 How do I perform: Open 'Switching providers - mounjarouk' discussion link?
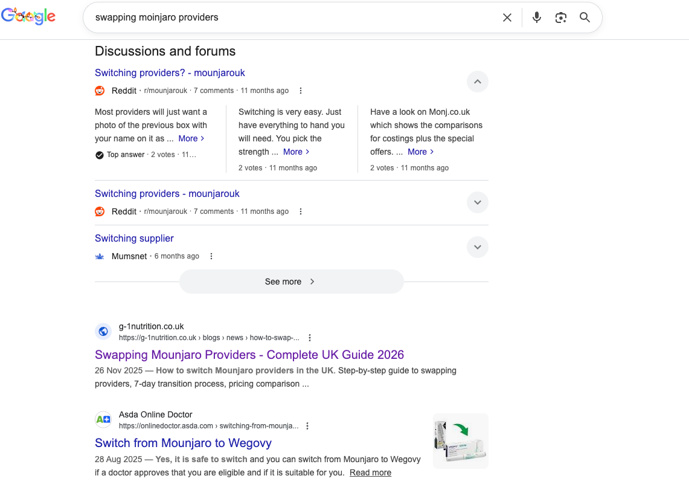click(167, 193)
